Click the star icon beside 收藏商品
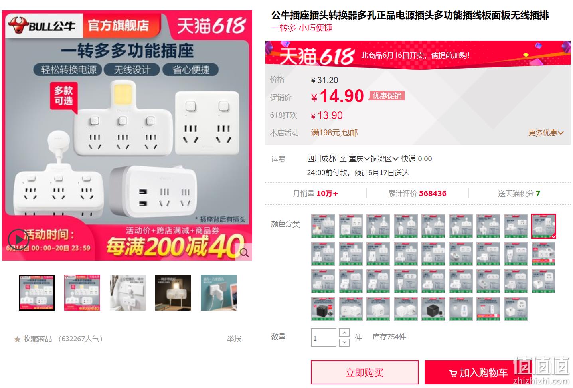This screenshot has width=573, height=388. [x=17, y=339]
